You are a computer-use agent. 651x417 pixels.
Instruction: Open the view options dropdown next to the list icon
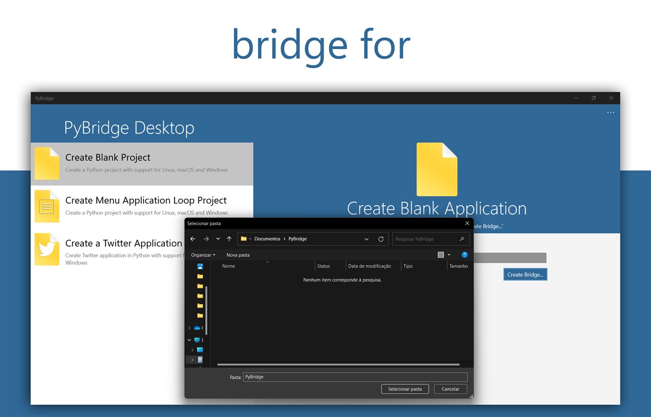[449, 255]
